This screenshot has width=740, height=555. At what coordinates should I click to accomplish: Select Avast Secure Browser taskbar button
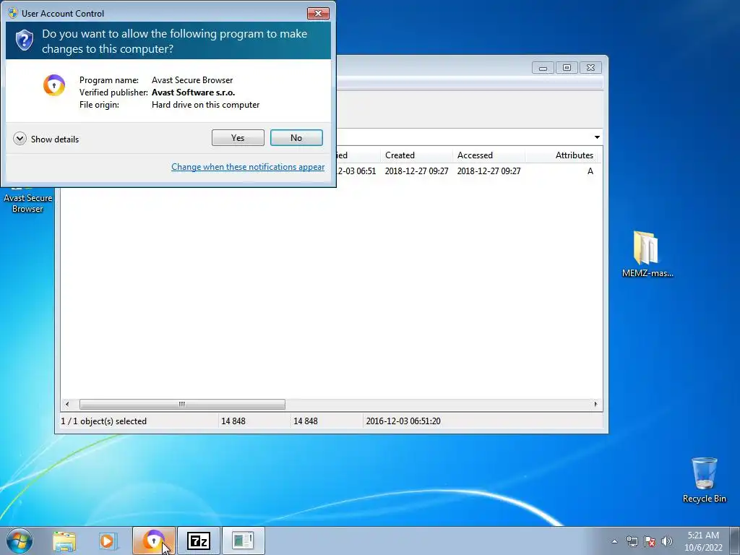154,541
